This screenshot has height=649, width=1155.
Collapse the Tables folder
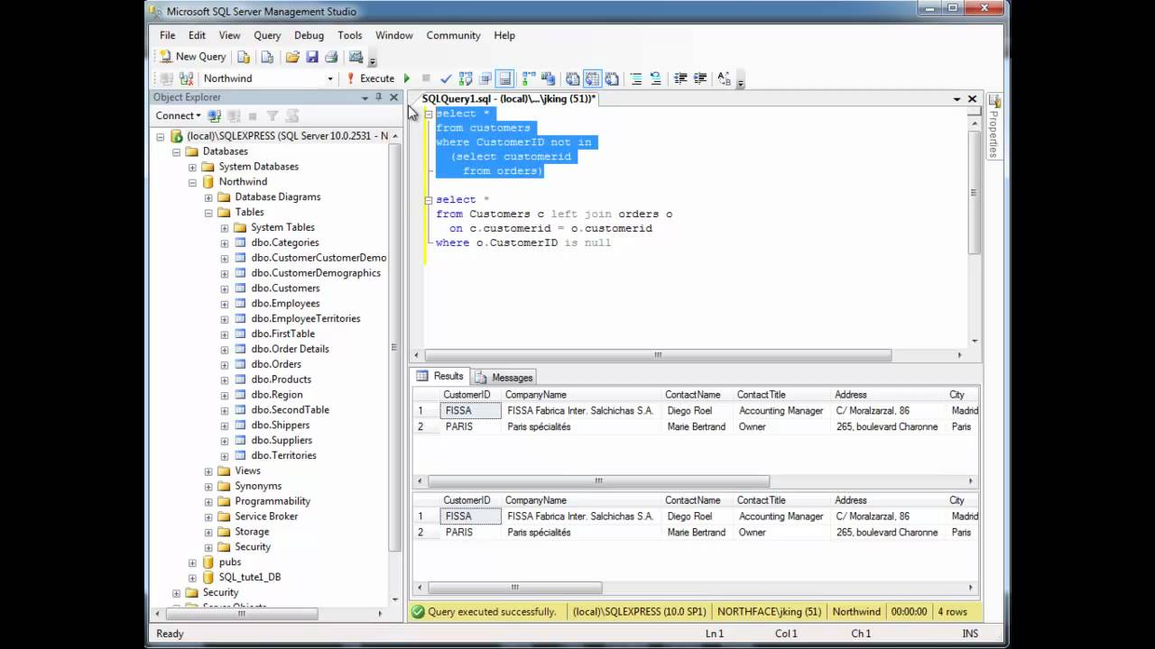point(208,213)
